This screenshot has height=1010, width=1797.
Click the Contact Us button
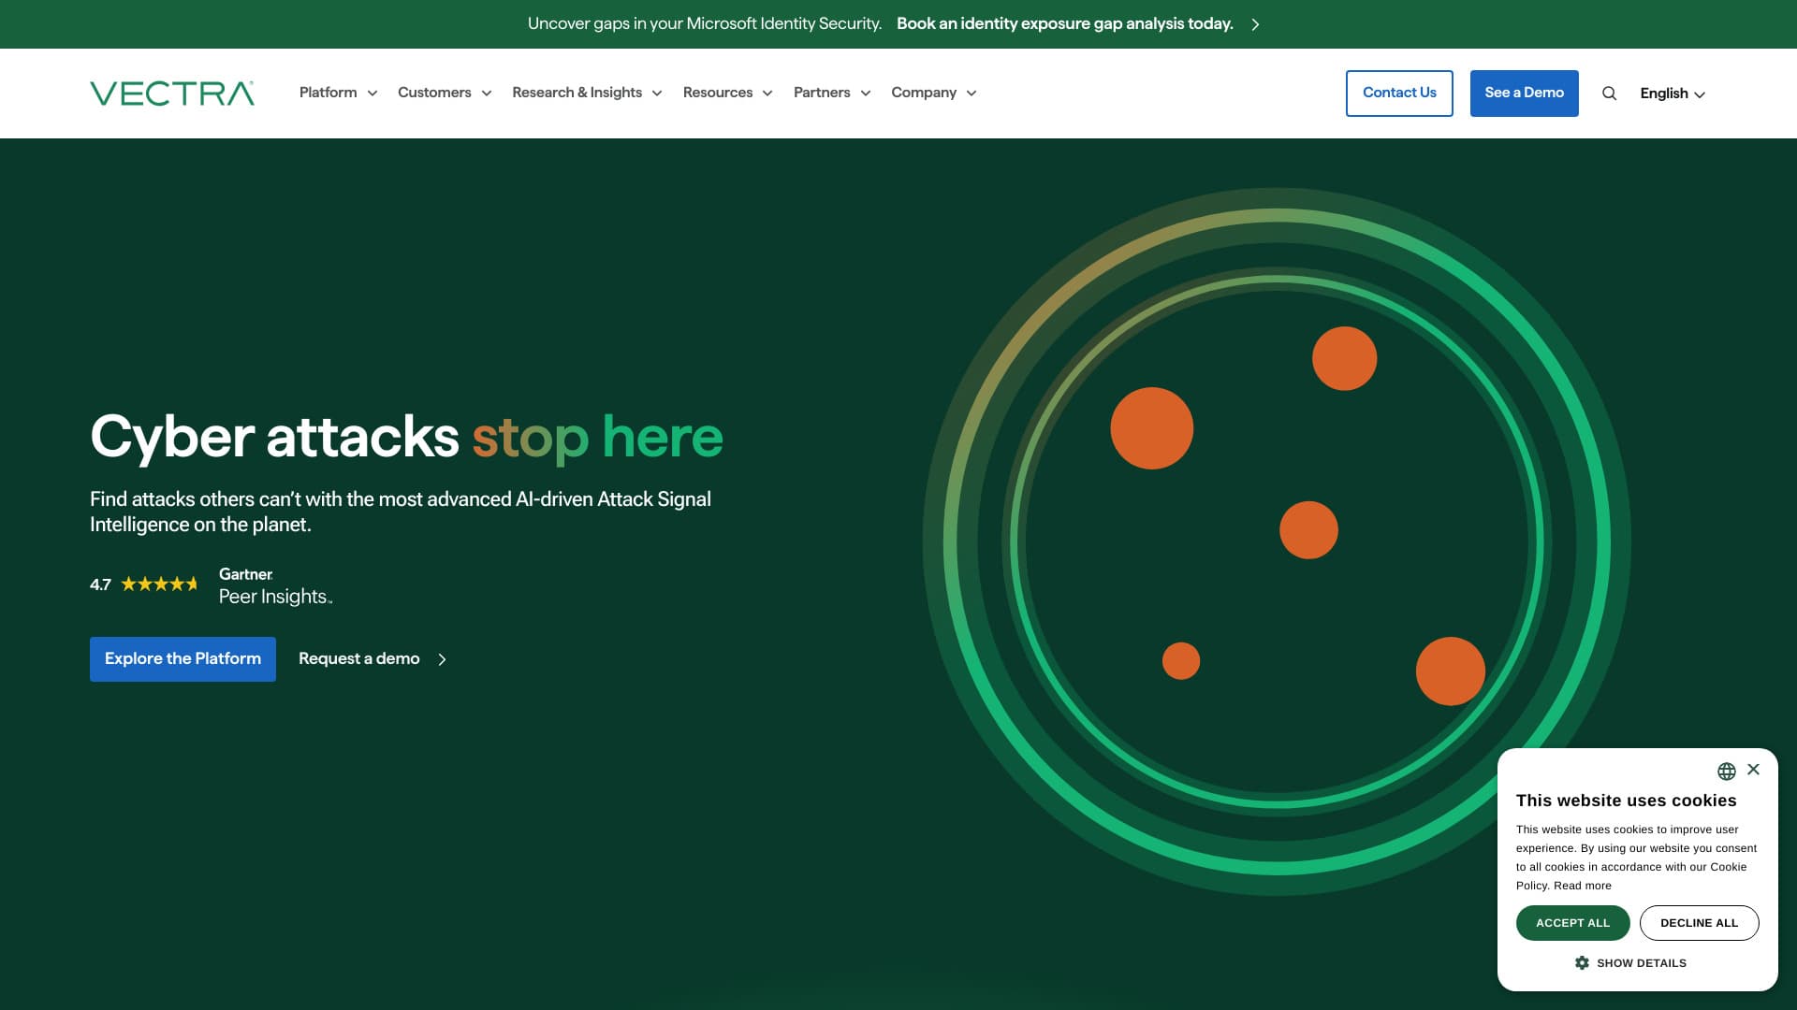[x=1398, y=93]
